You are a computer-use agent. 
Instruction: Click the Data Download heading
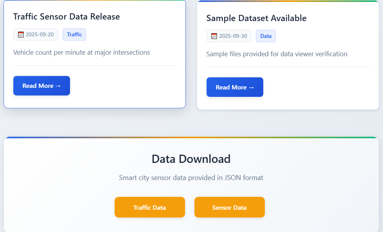pos(191,159)
